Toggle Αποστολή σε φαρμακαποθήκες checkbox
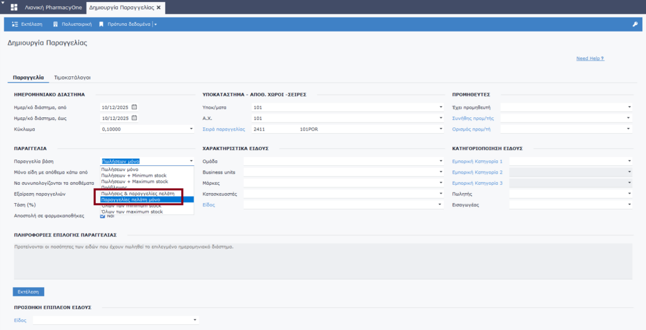This screenshot has width=646, height=330. 103,216
